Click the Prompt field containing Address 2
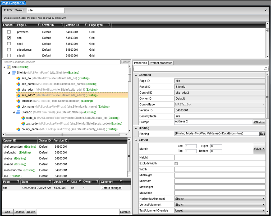 point(213,122)
